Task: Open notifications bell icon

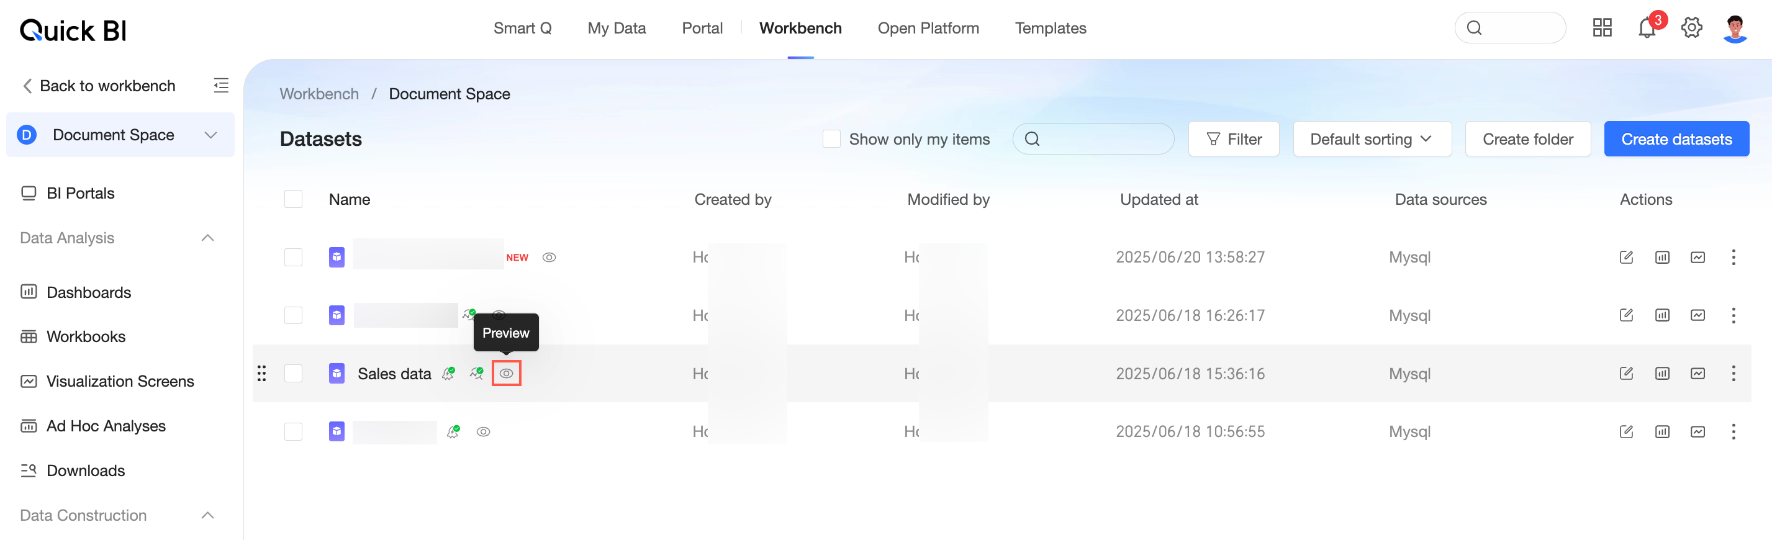Action: [1647, 28]
